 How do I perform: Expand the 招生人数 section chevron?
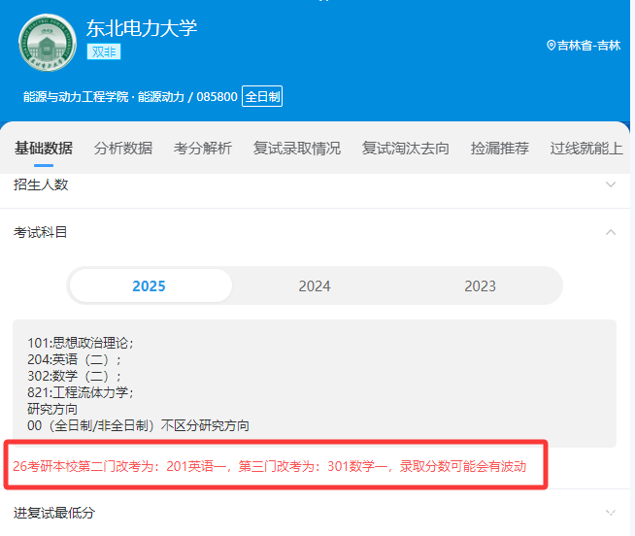[x=610, y=184]
